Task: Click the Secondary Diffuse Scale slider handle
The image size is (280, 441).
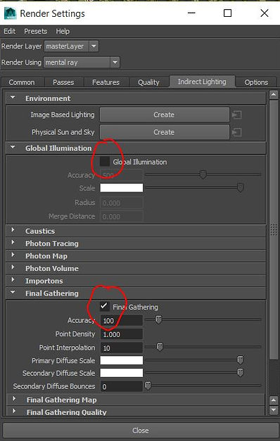Action: point(241,373)
